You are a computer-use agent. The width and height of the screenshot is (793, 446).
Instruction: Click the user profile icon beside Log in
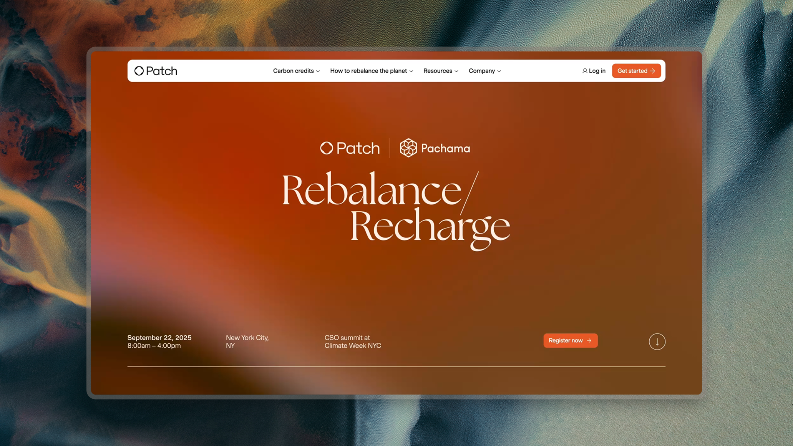[x=584, y=71]
